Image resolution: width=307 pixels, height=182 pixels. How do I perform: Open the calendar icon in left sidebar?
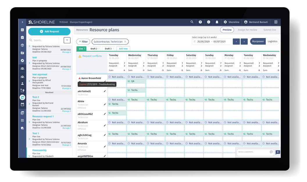point(22,104)
